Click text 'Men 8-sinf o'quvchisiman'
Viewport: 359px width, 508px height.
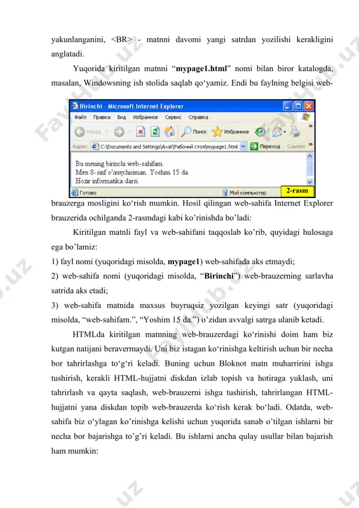pyautogui.click(x=111, y=172)
